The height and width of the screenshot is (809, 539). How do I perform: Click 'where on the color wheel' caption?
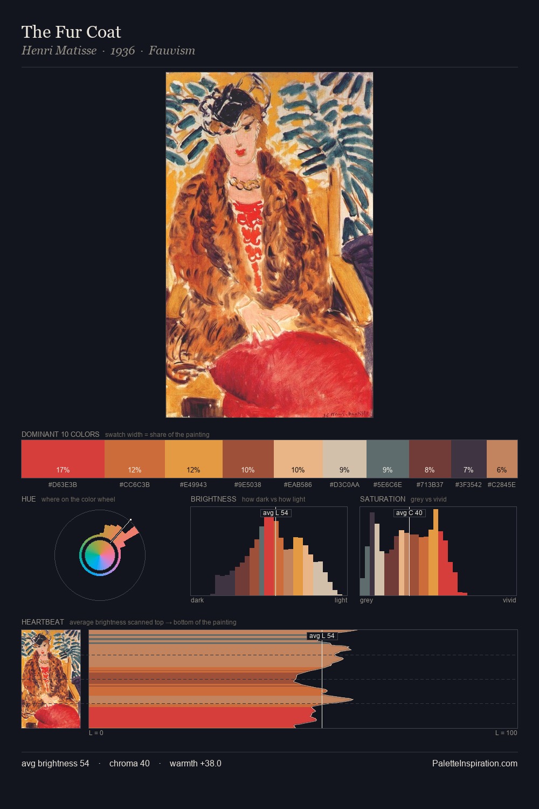point(78,499)
